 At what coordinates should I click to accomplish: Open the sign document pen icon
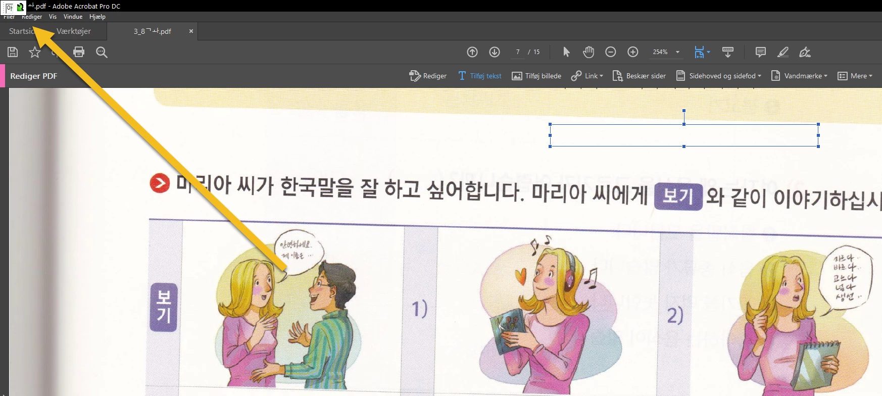(805, 52)
